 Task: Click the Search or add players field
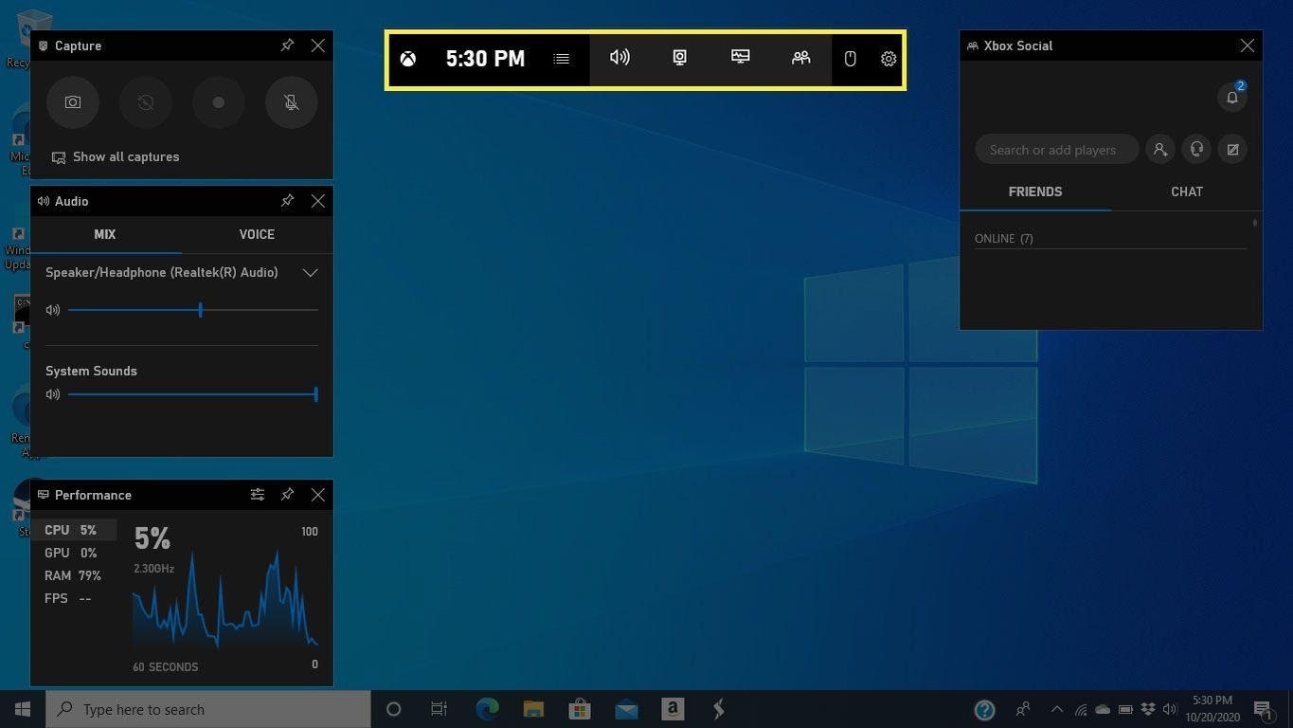pyautogui.click(x=1056, y=149)
